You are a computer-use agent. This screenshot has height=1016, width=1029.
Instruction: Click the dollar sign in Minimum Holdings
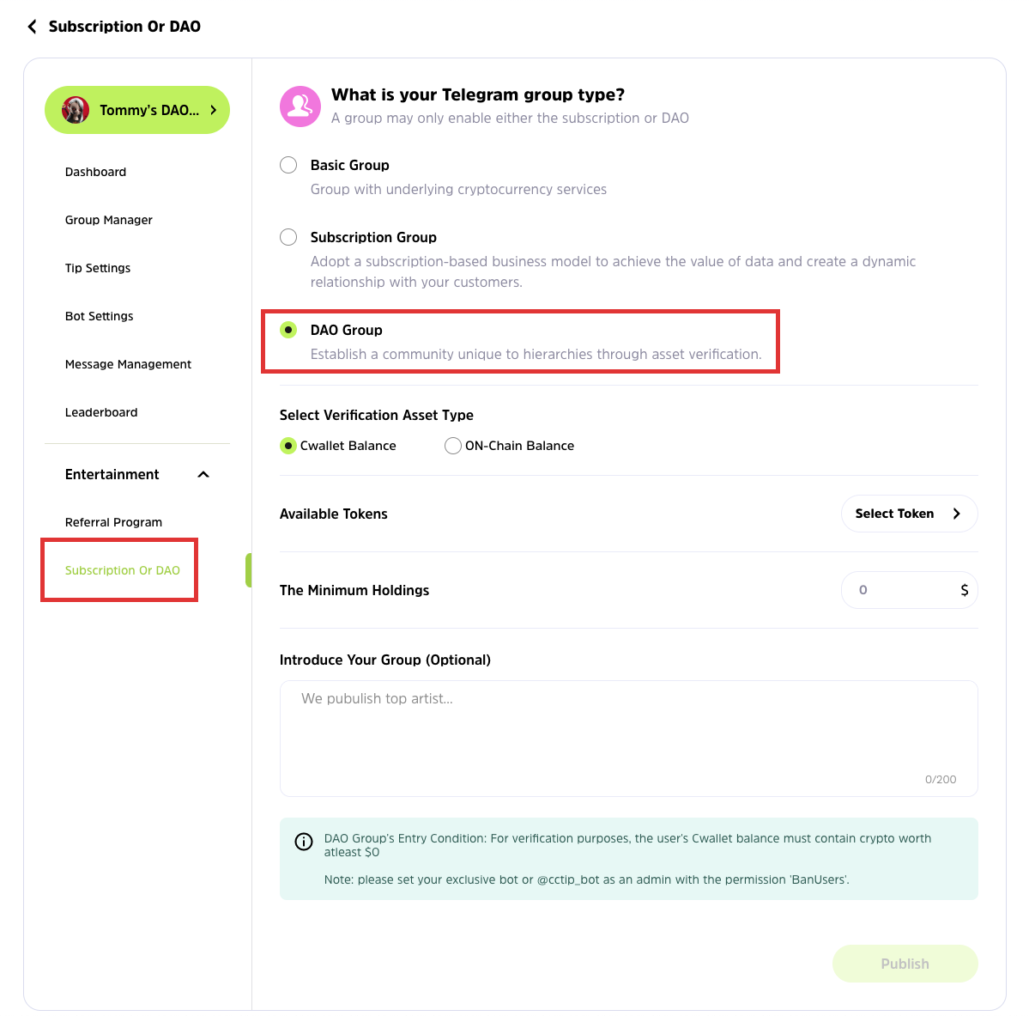(x=964, y=590)
